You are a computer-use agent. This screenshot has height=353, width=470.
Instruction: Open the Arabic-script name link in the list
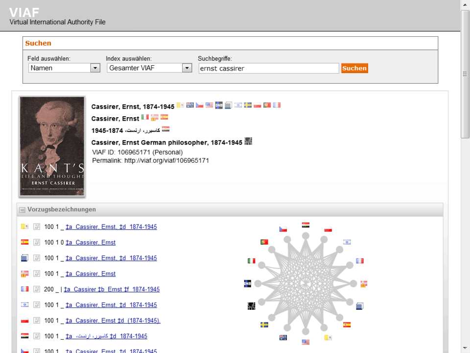click(106, 336)
